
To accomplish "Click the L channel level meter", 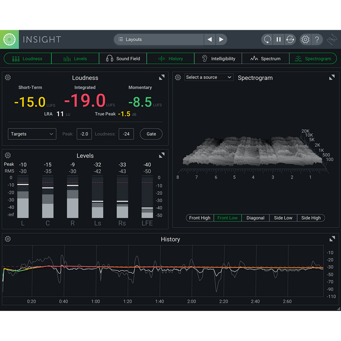I will tap(23, 197).
